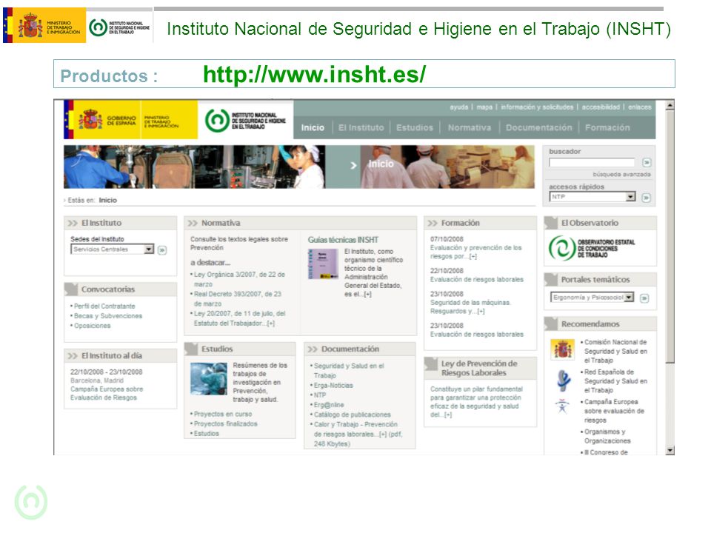Click accesibilidad link
The width and height of the screenshot is (711, 533).
click(601, 107)
